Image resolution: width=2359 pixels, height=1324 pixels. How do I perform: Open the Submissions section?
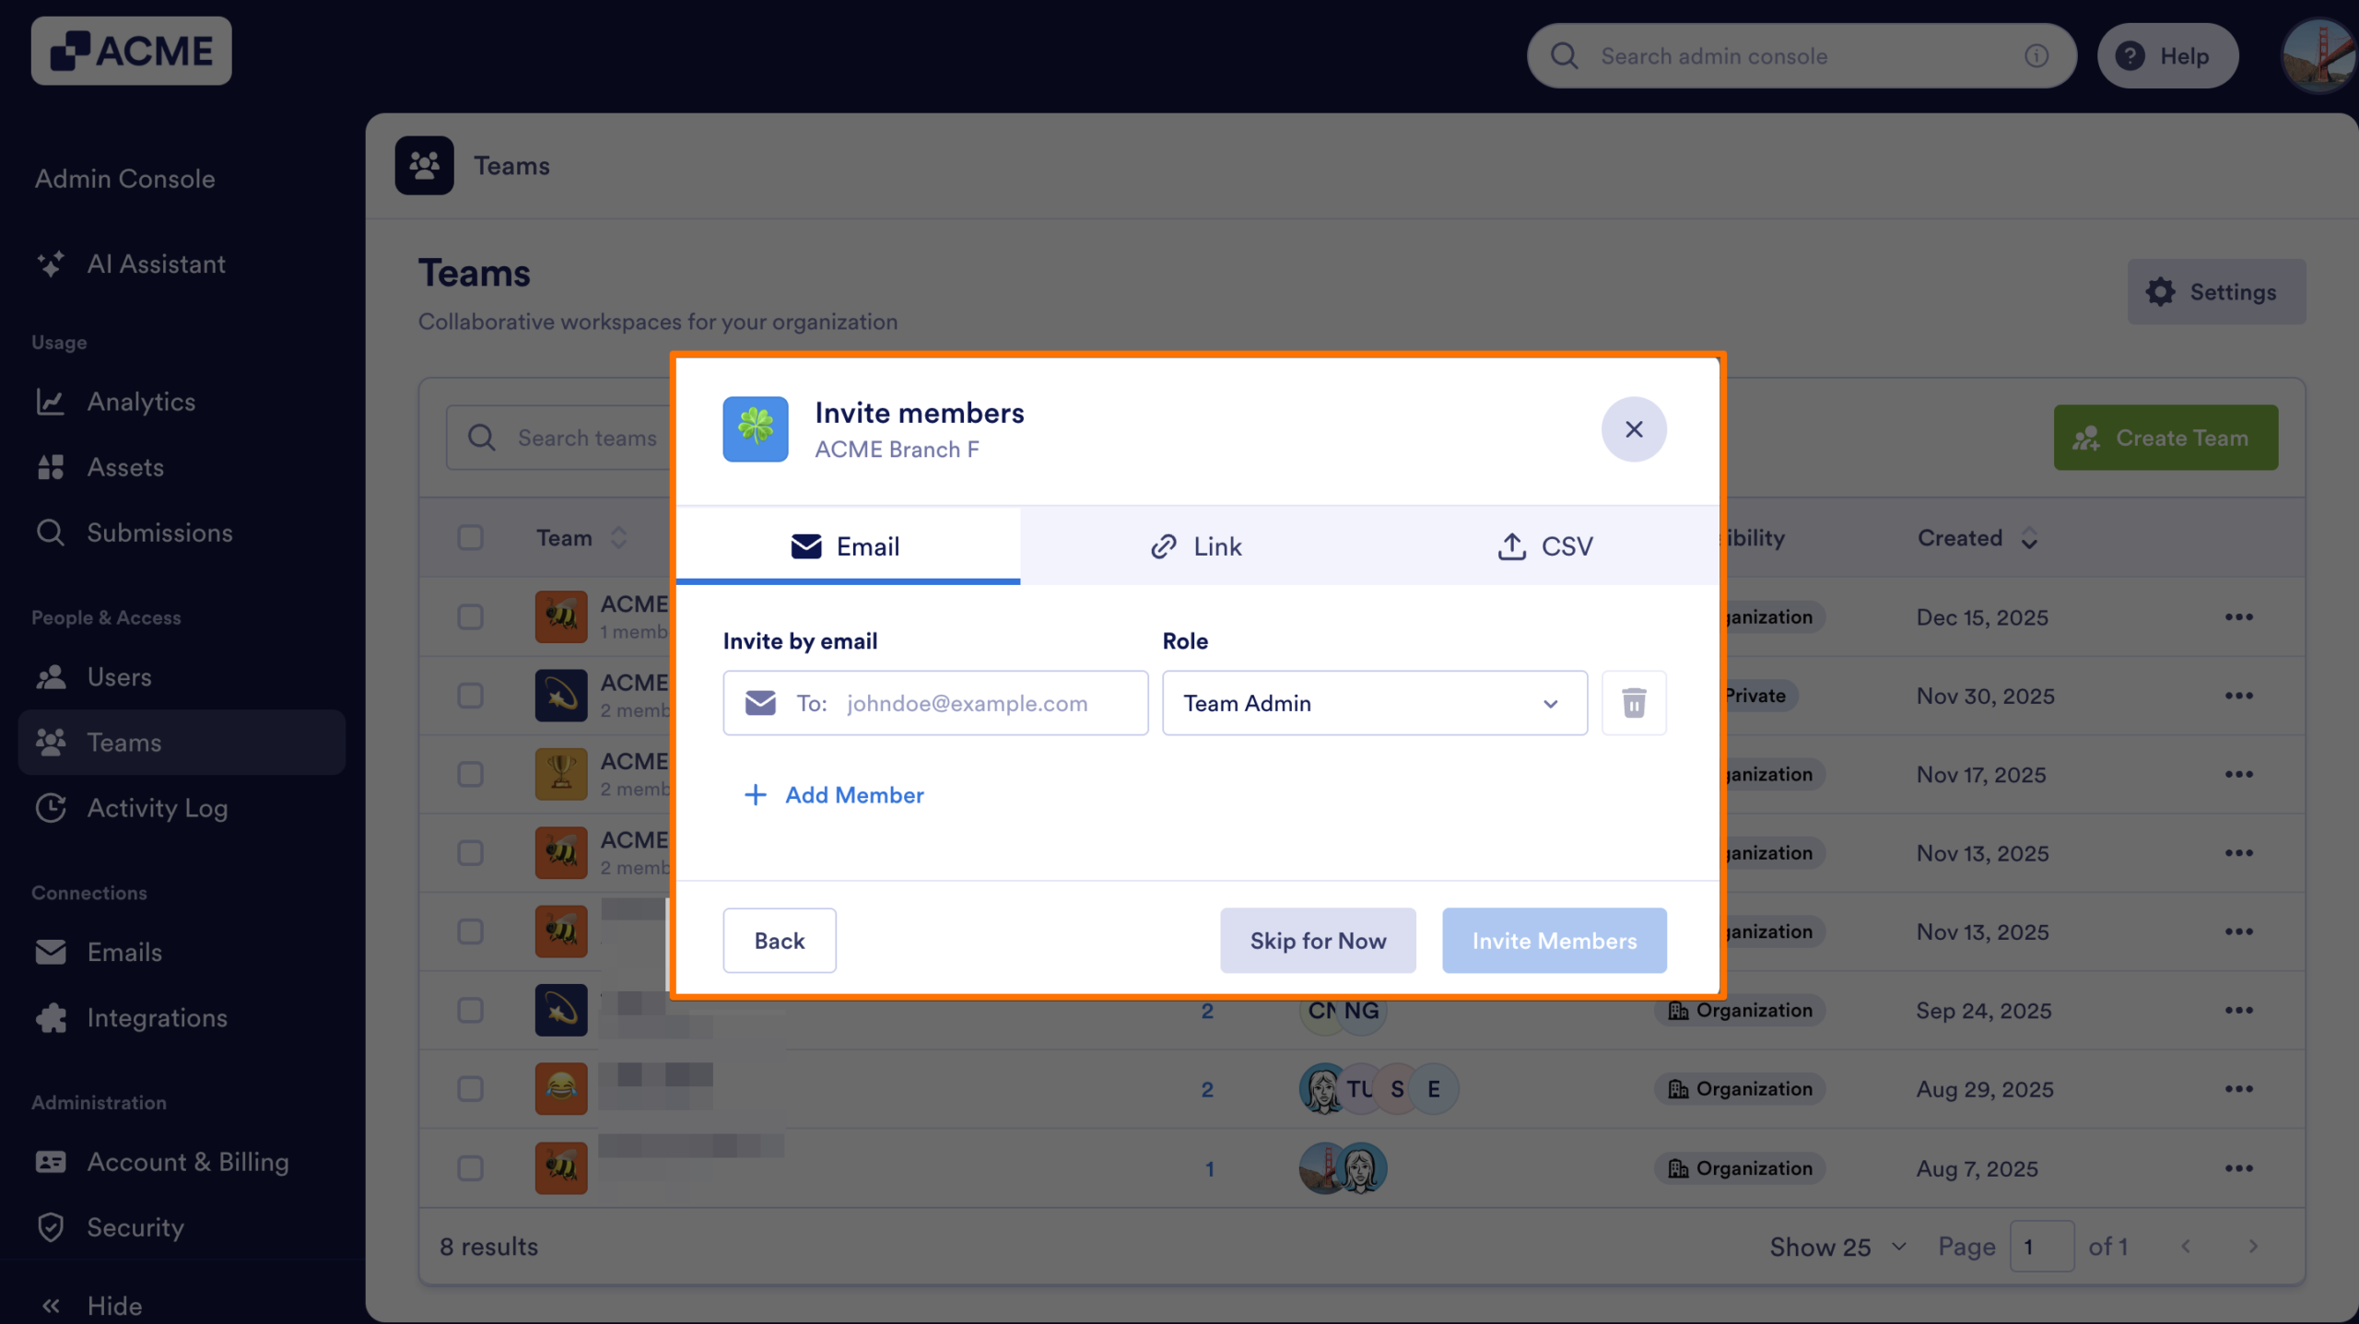click(x=158, y=533)
